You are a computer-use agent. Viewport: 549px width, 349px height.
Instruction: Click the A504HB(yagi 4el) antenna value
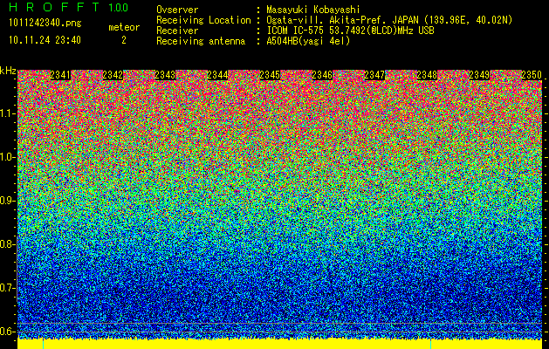tap(308, 41)
